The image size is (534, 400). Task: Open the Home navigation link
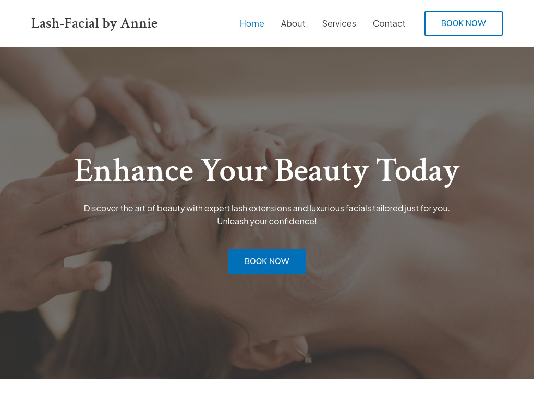click(252, 23)
